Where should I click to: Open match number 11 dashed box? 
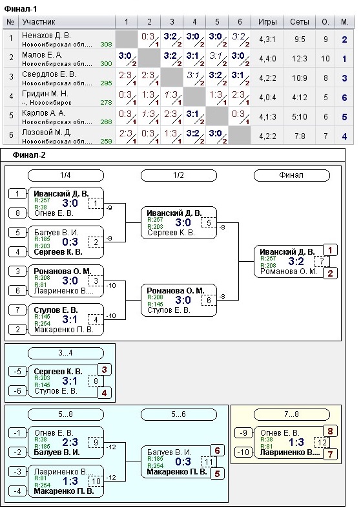[209, 462]
